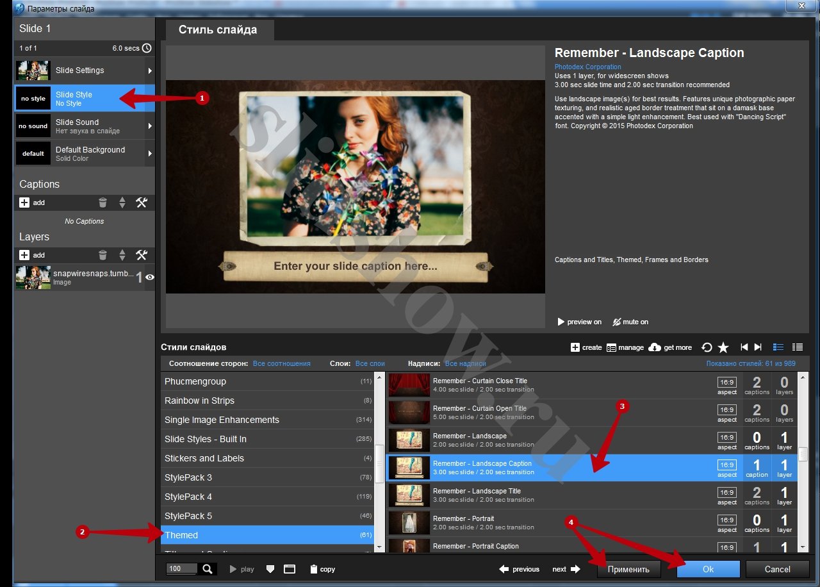Click the copy clipboard icon
This screenshot has height=587, width=820.
313,568
